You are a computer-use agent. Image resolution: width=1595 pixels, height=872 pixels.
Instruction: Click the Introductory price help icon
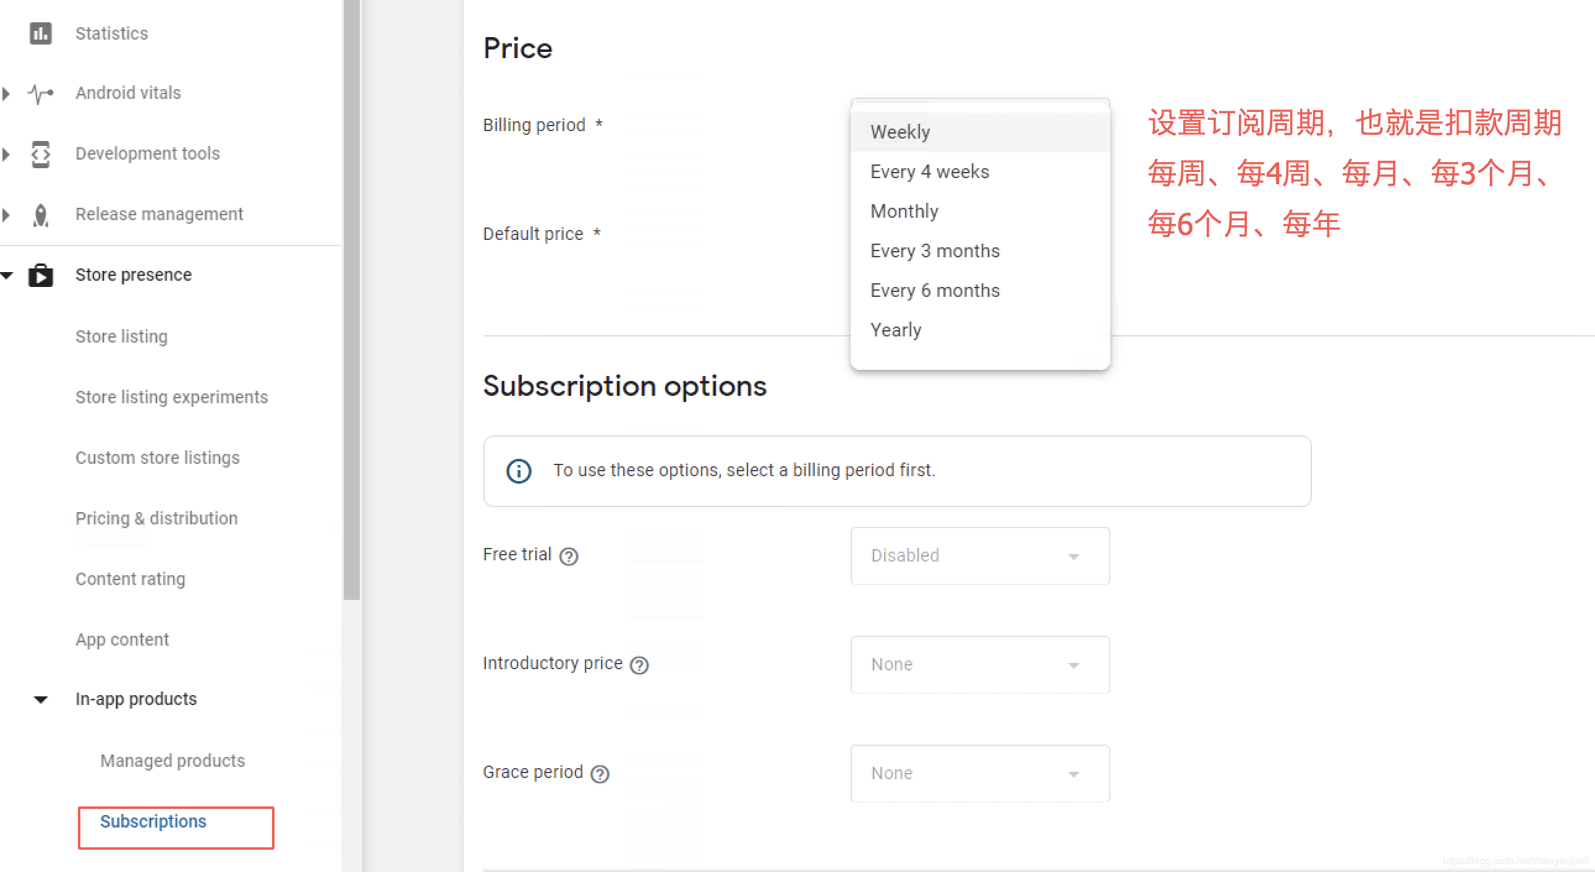[x=639, y=665]
